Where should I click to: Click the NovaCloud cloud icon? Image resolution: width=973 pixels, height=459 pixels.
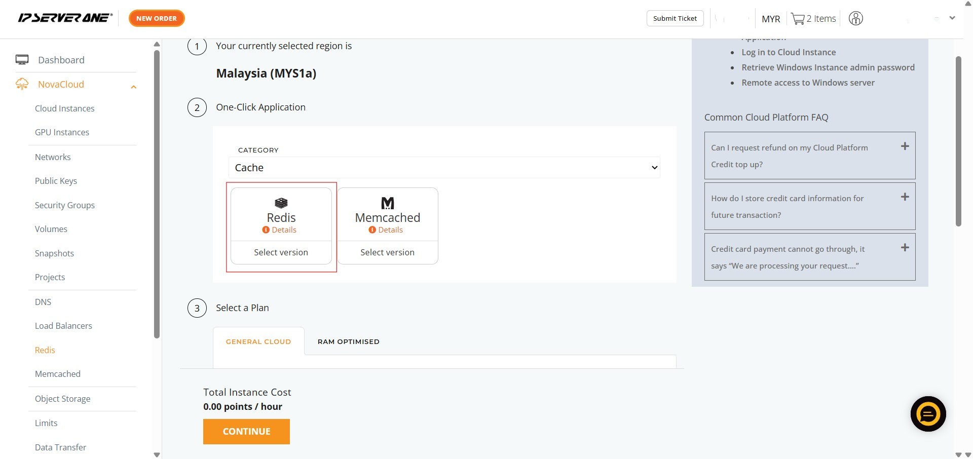click(x=22, y=84)
